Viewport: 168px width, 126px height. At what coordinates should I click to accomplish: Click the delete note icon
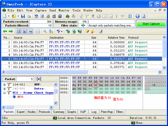tap(93, 31)
